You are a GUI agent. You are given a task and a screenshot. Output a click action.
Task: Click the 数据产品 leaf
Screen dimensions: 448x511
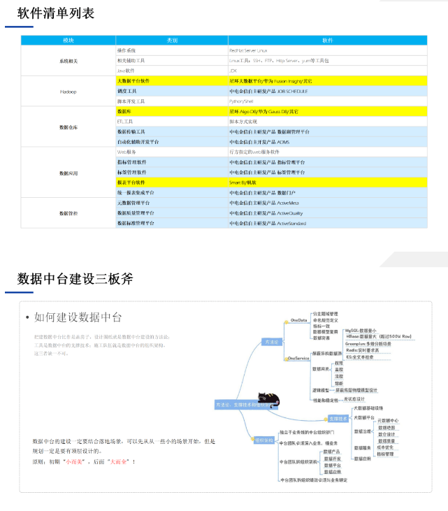pyautogui.click(x=332, y=452)
